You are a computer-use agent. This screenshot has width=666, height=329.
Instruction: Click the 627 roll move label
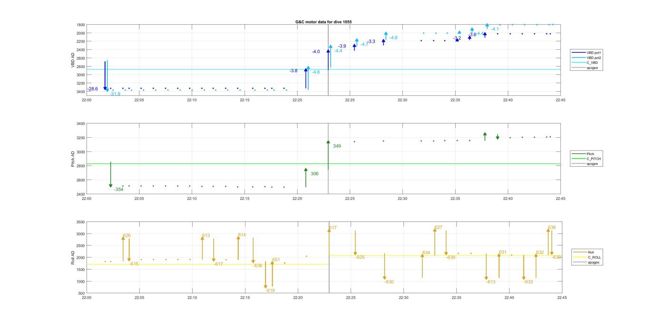438,227
